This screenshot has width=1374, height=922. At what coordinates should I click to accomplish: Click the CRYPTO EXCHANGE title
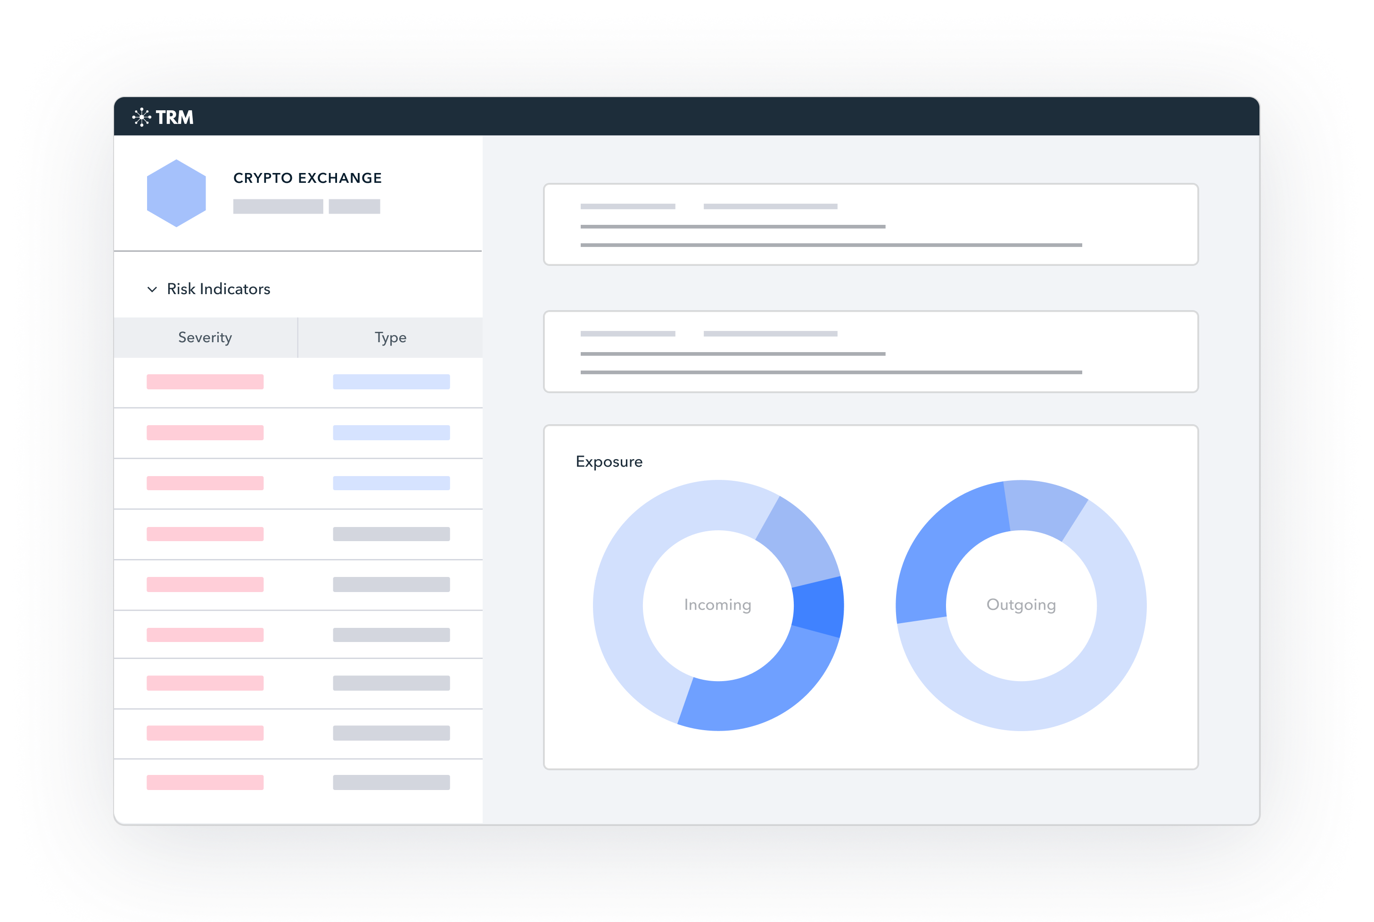click(307, 178)
